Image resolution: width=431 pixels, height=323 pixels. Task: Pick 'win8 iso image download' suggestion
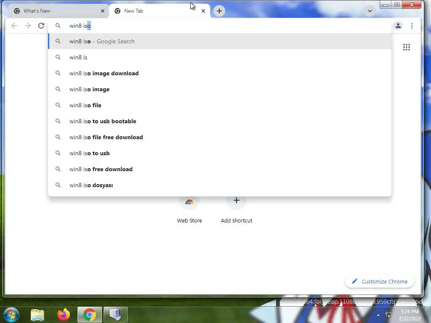(x=220, y=73)
